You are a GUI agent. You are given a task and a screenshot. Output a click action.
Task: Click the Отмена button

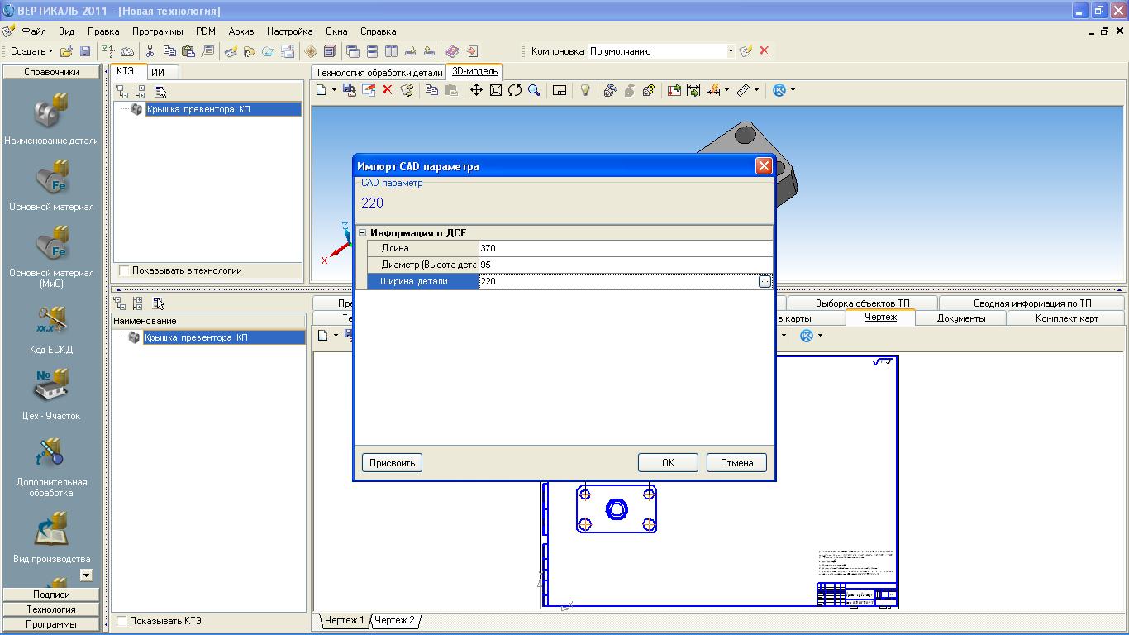(x=736, y=463)
